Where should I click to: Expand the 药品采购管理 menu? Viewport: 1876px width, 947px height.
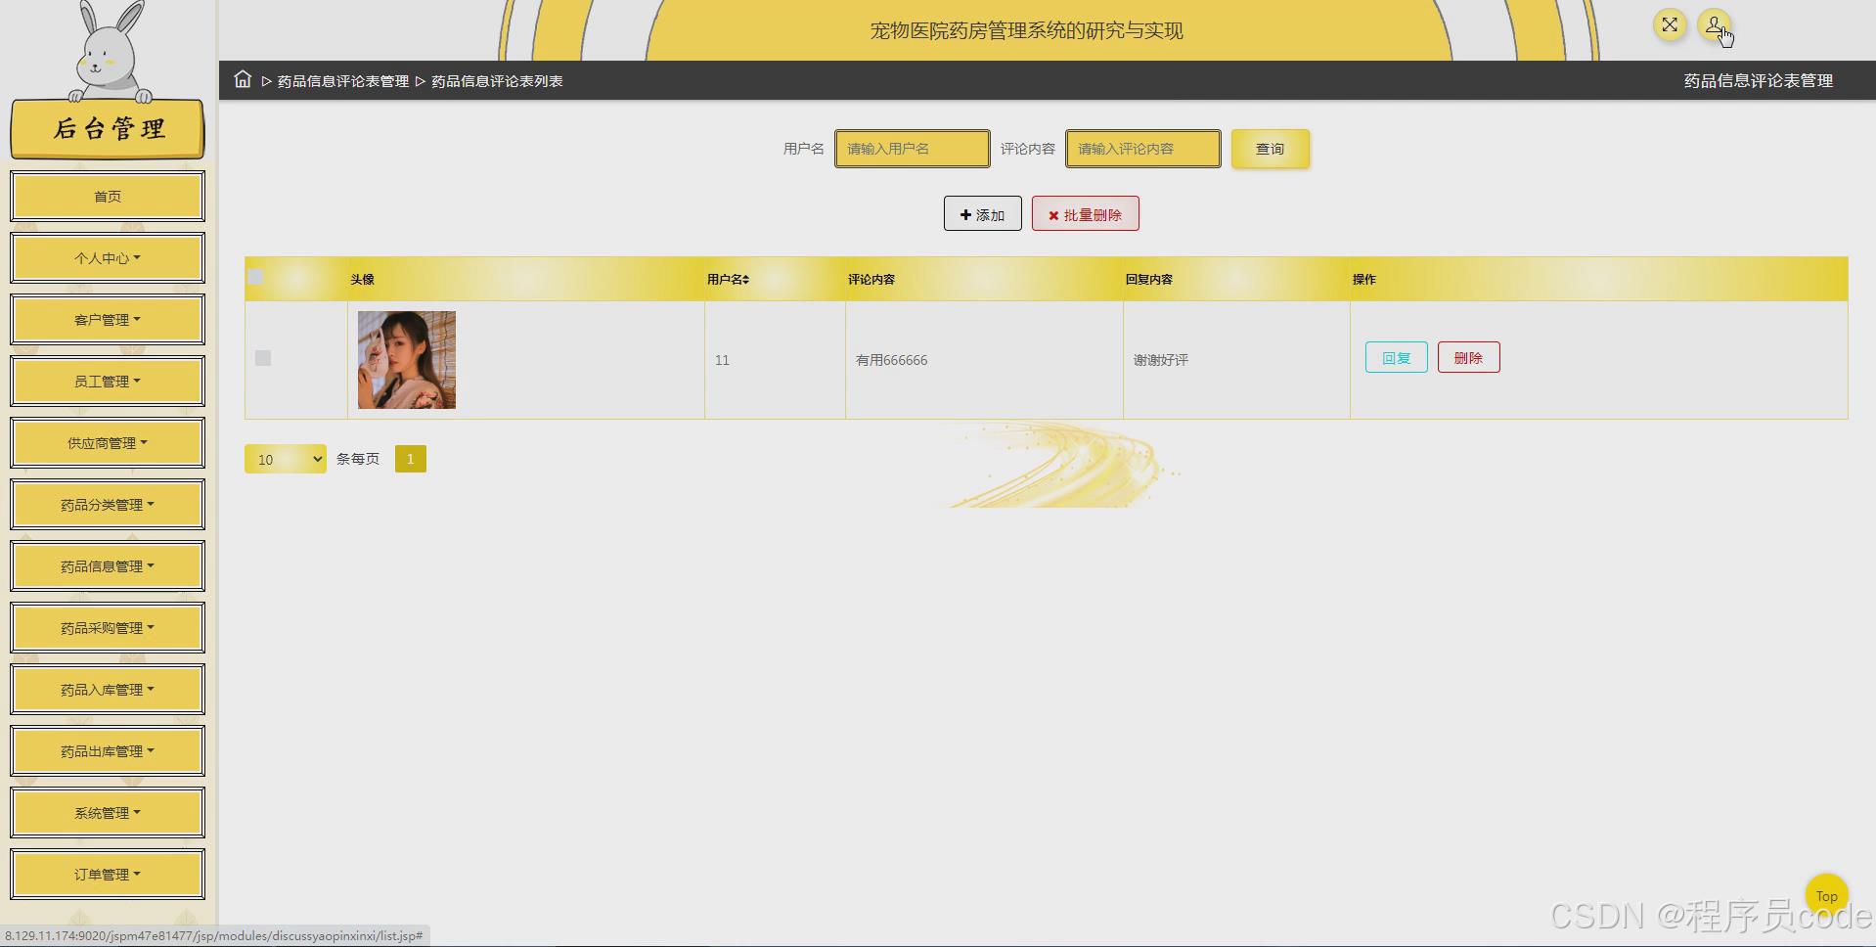pos(108,628)
